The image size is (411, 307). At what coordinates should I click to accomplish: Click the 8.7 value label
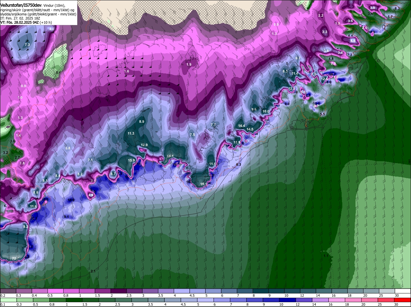pos(113,174)
